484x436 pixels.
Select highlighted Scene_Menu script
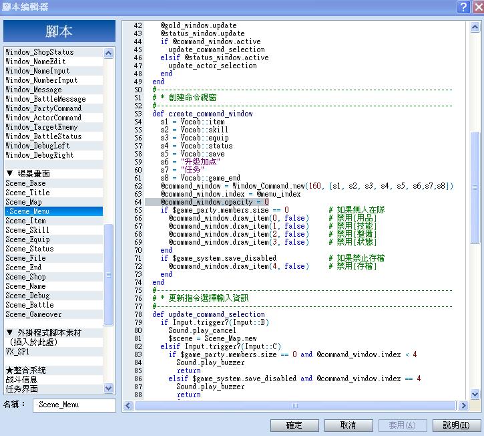pos(53,211)
